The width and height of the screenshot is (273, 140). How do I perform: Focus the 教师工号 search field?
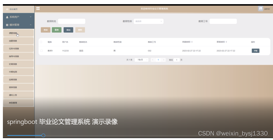point(223,21)
